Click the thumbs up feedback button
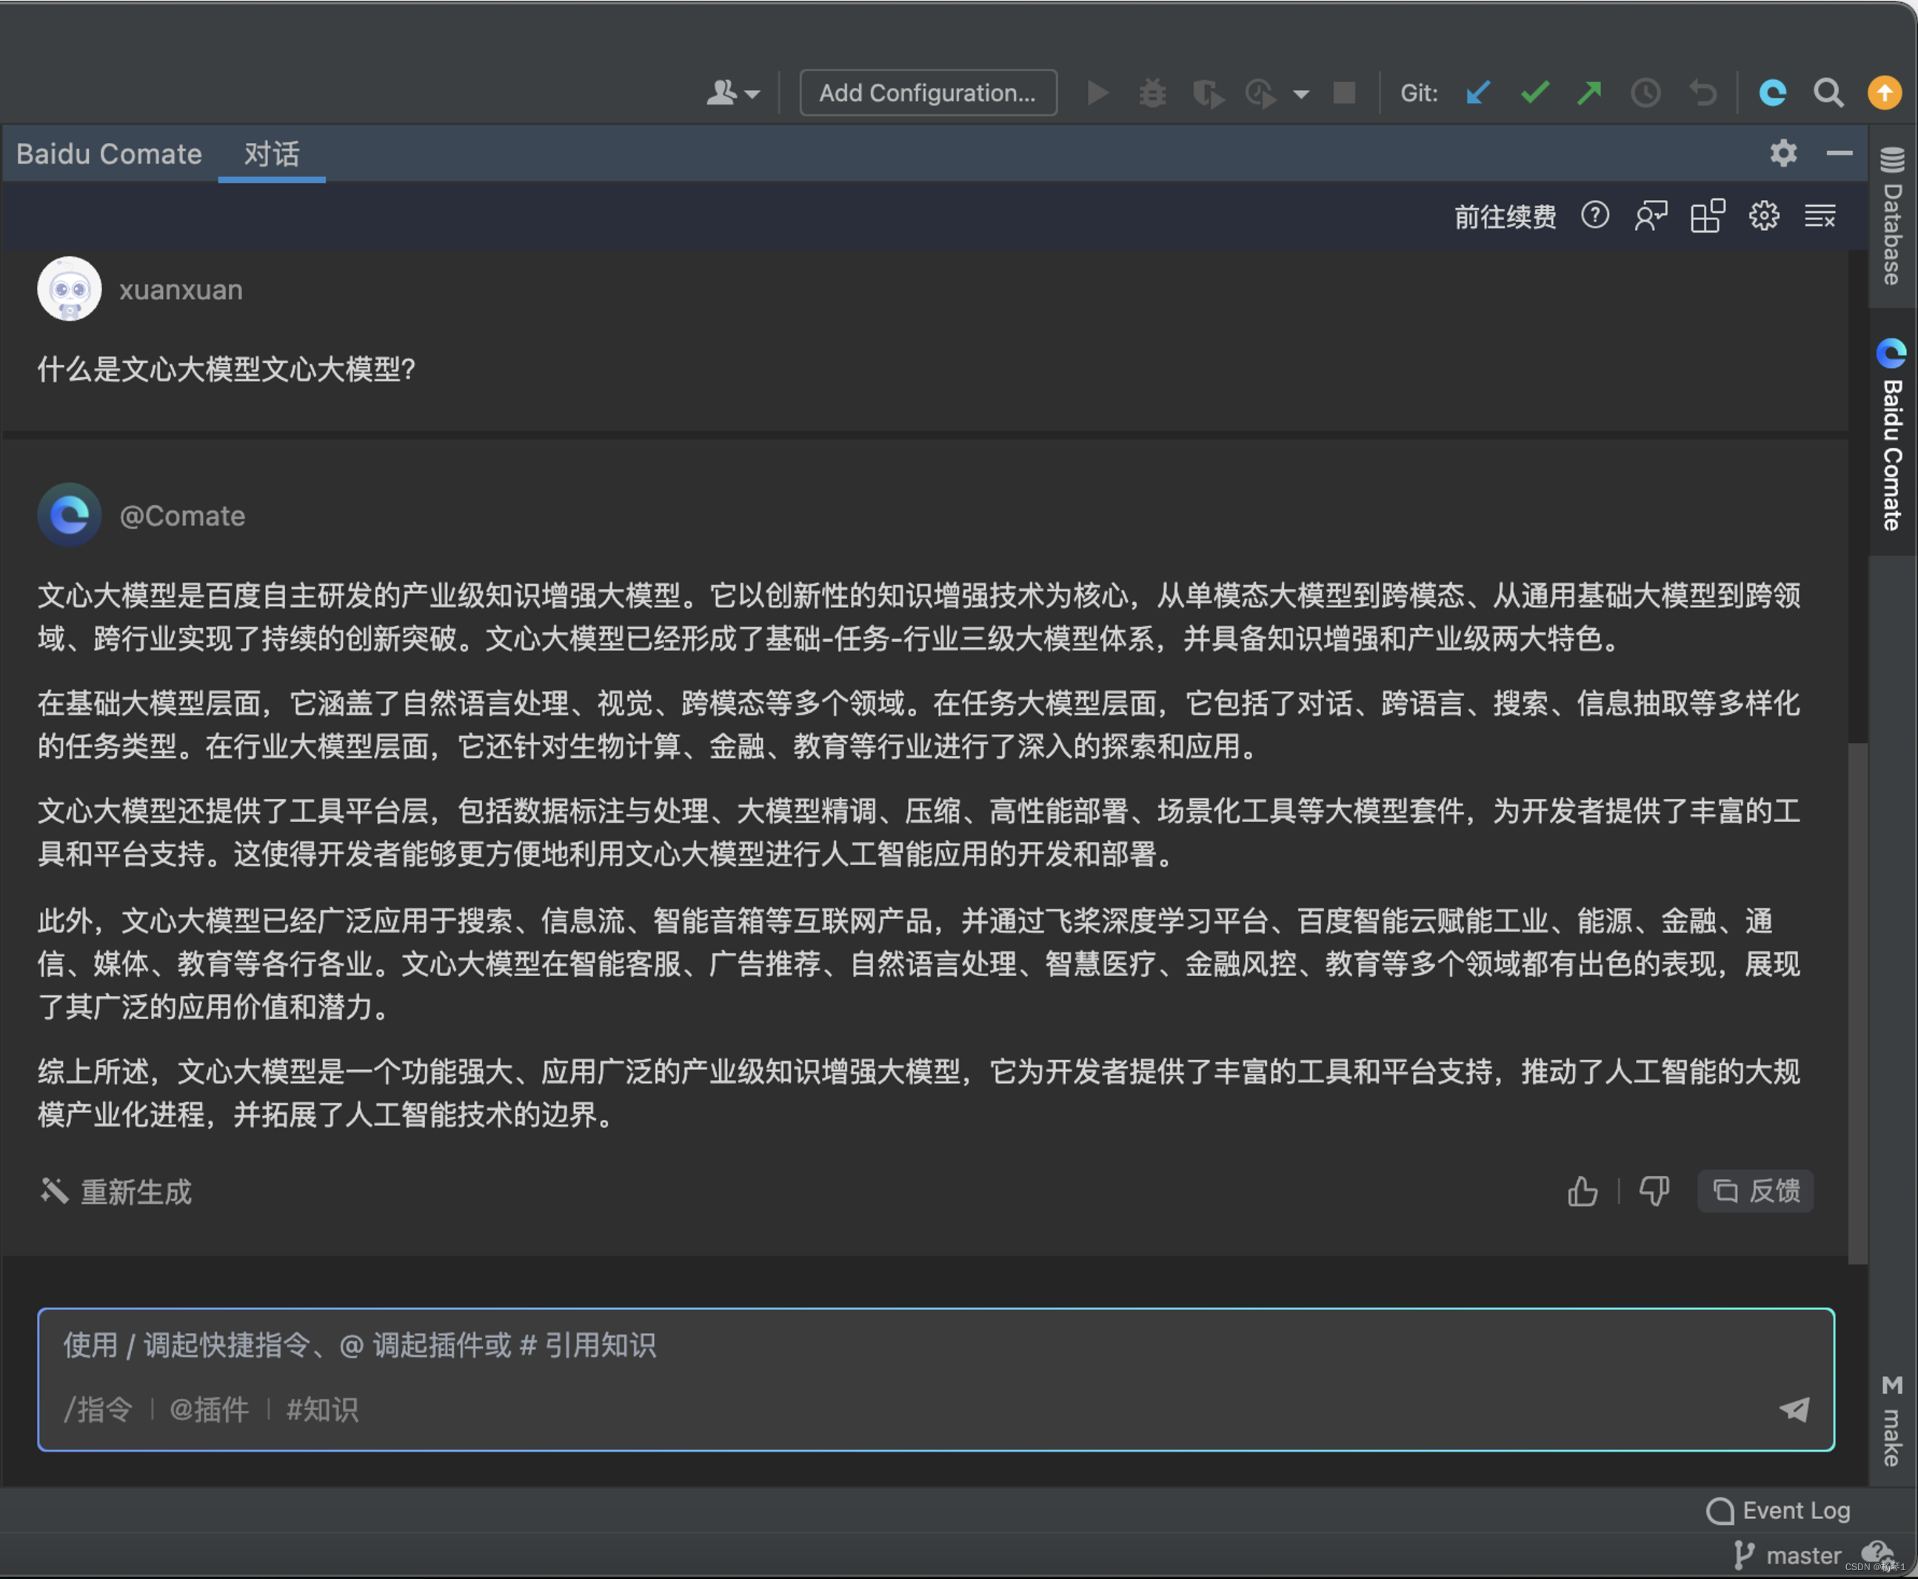The image size is (1918, 1579). [1585, 1190]
